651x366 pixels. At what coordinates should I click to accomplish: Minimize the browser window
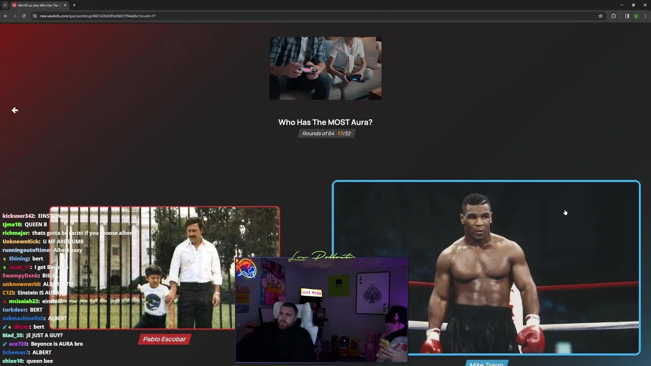(x=622, y=5)
